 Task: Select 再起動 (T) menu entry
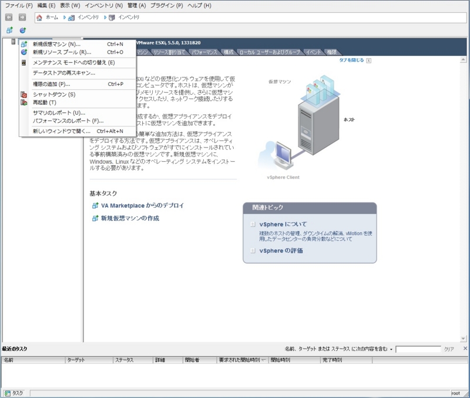click(x=78, y=102)
